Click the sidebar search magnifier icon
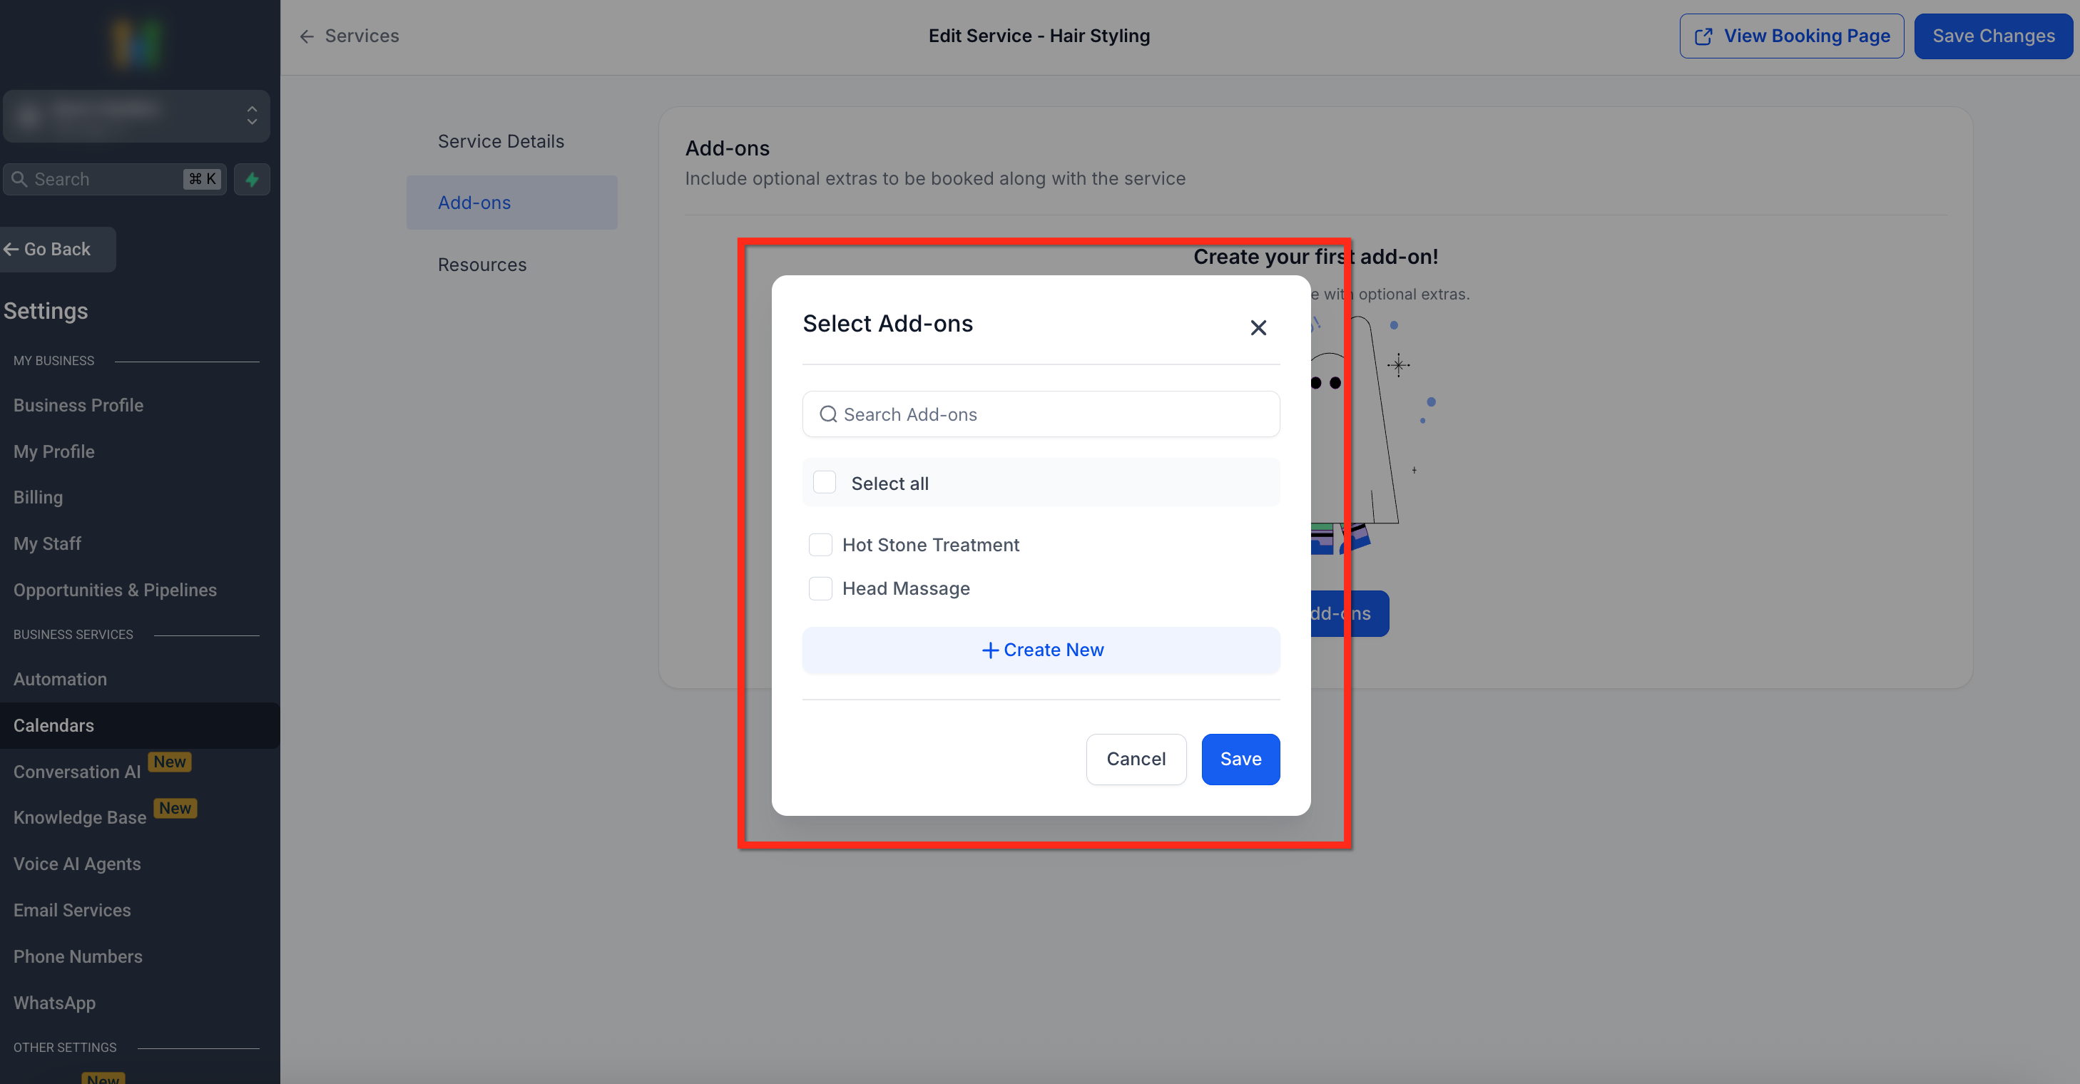 click(20, 179)
